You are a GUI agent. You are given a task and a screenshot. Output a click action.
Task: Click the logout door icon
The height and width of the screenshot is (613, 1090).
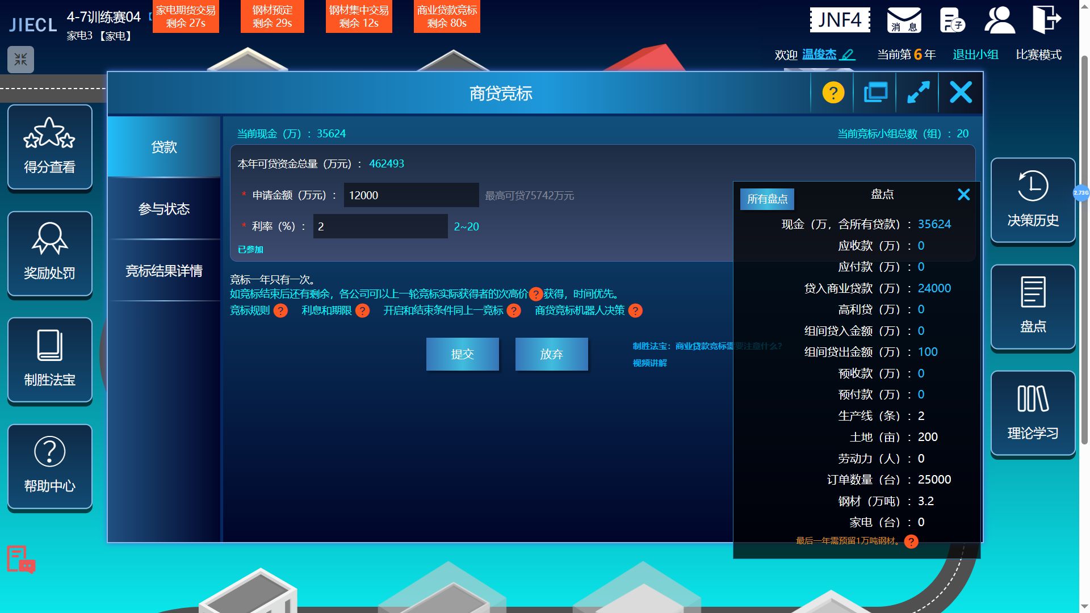point(1046,20)
